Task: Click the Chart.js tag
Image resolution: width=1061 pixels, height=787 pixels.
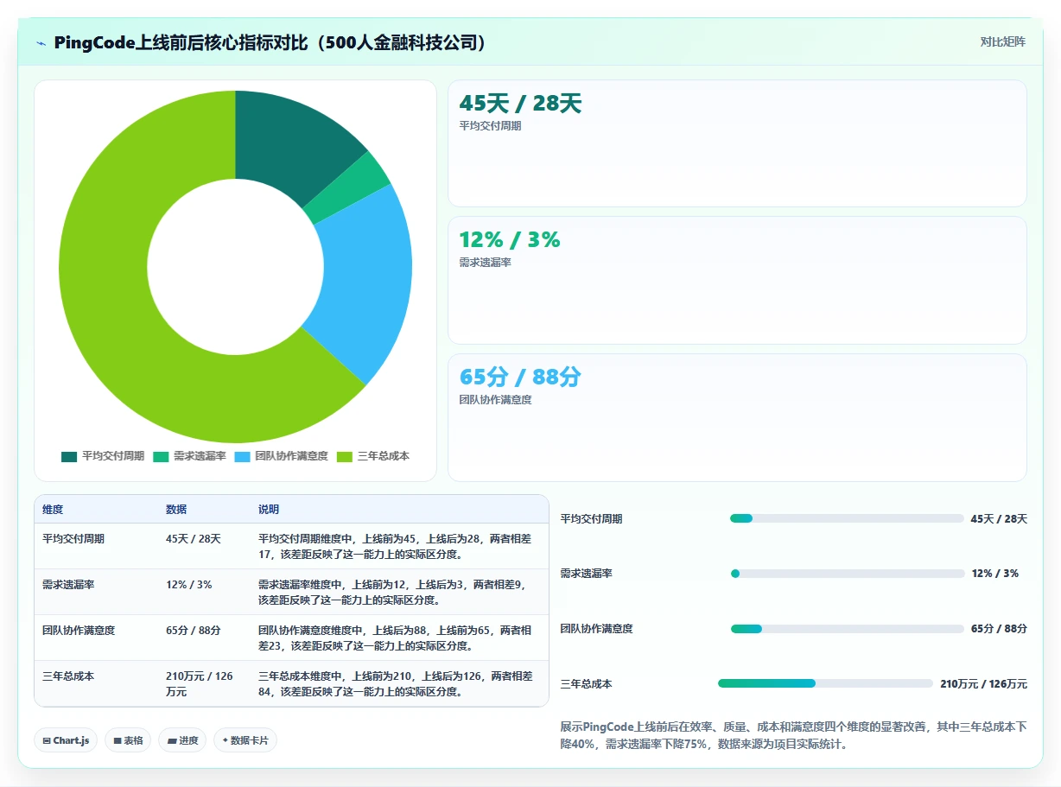Action: [x=66, y=740]
